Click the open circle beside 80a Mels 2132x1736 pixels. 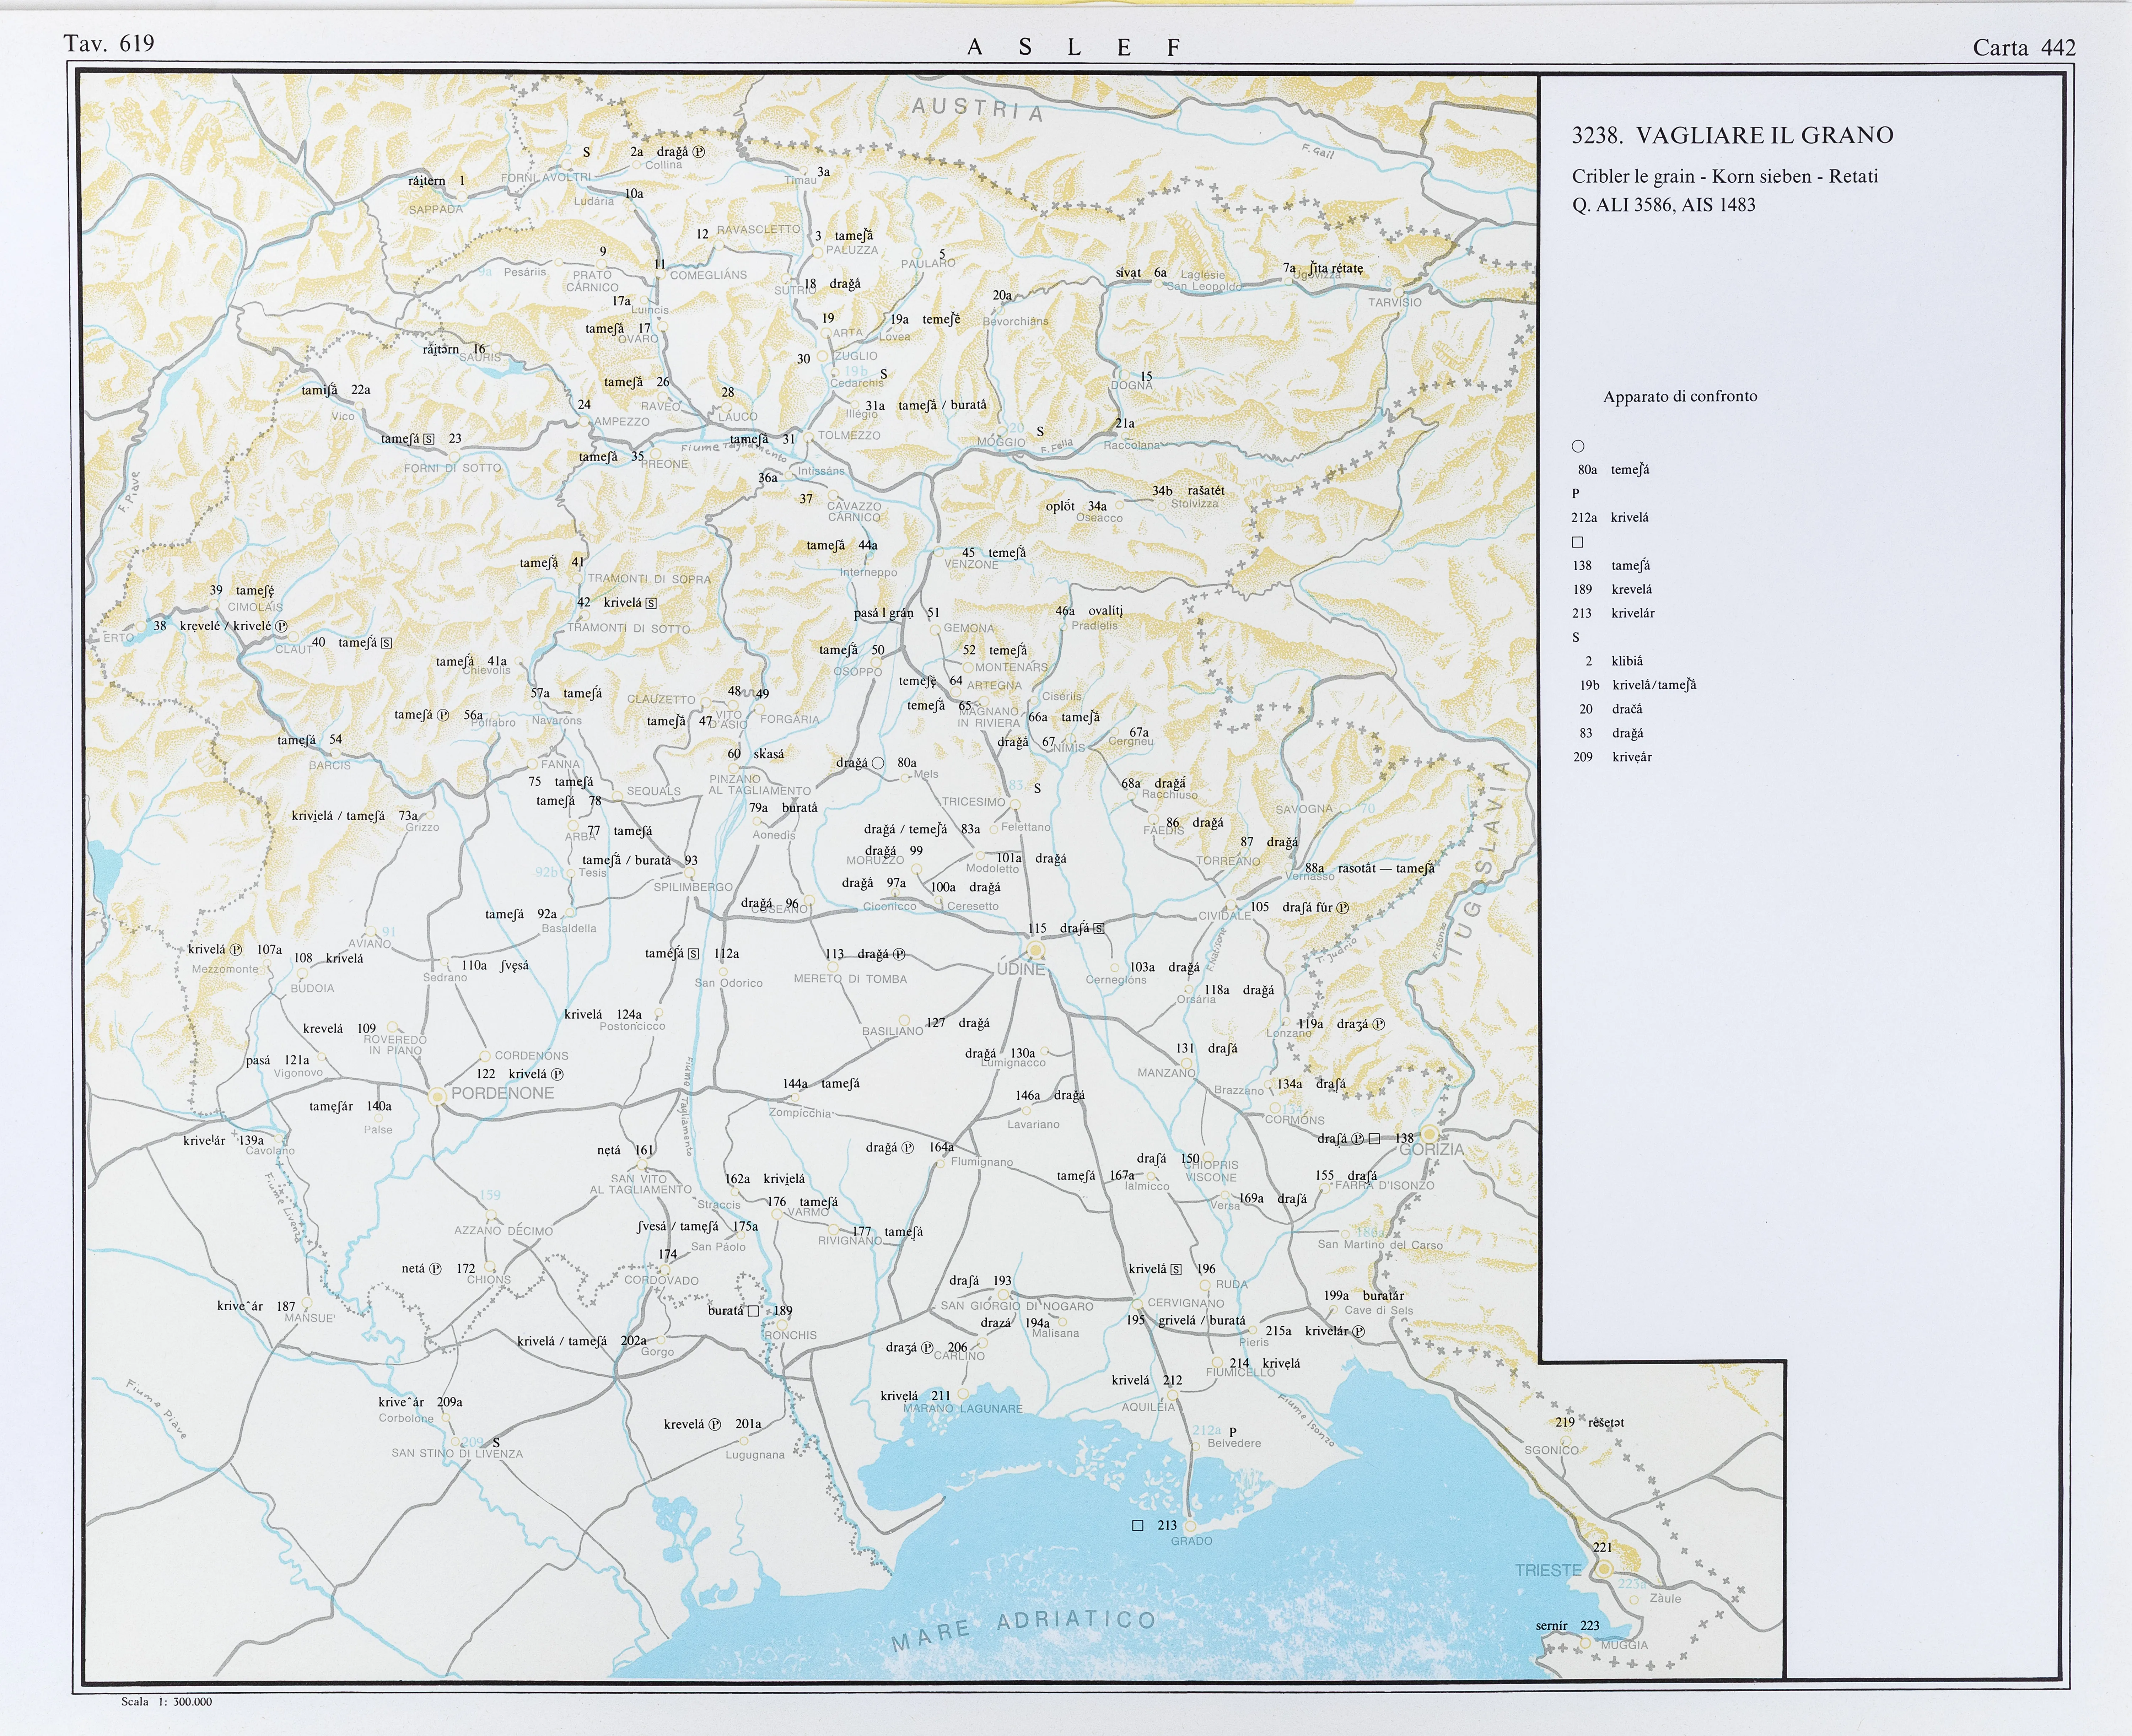878,763
